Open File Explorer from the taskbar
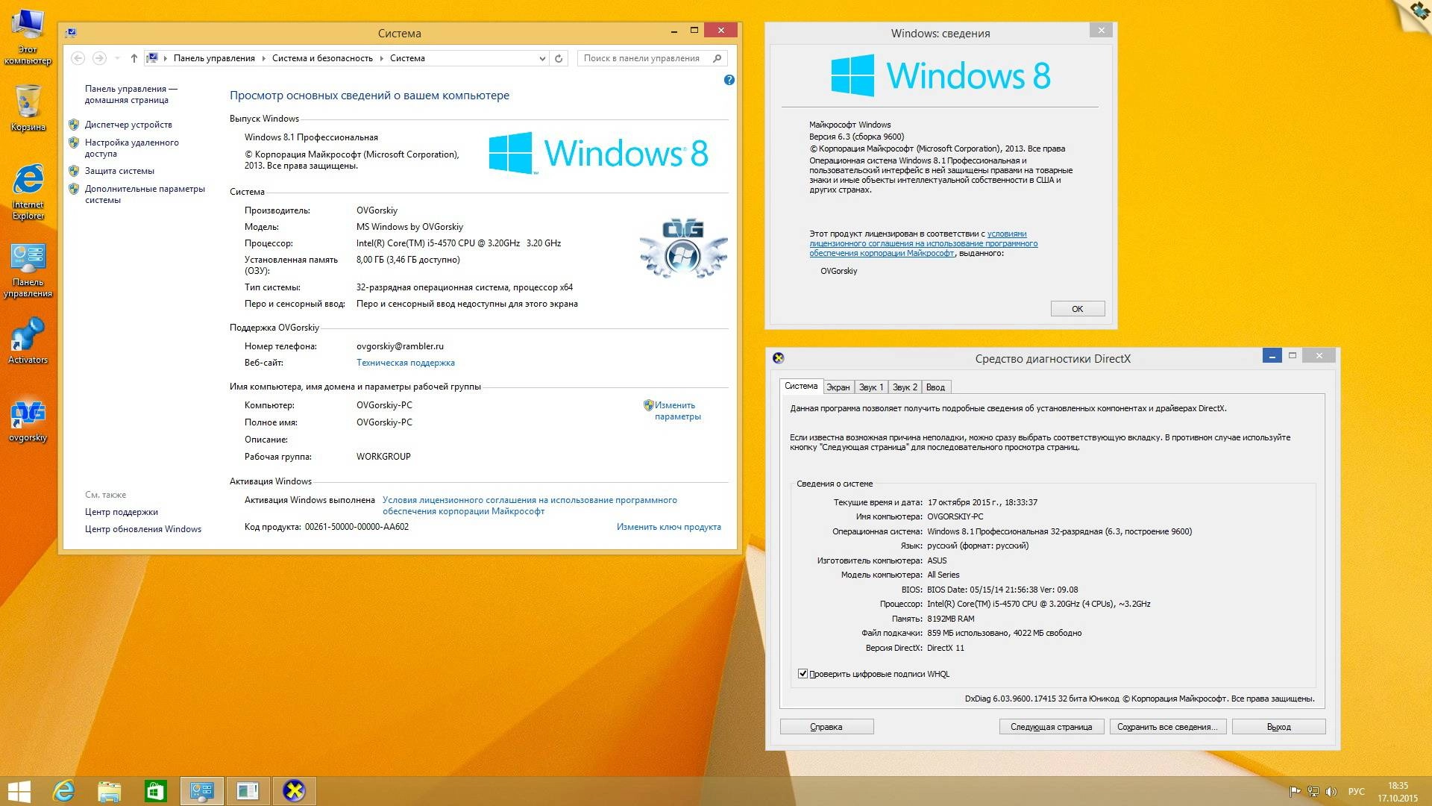 click(x=110, y=791)
